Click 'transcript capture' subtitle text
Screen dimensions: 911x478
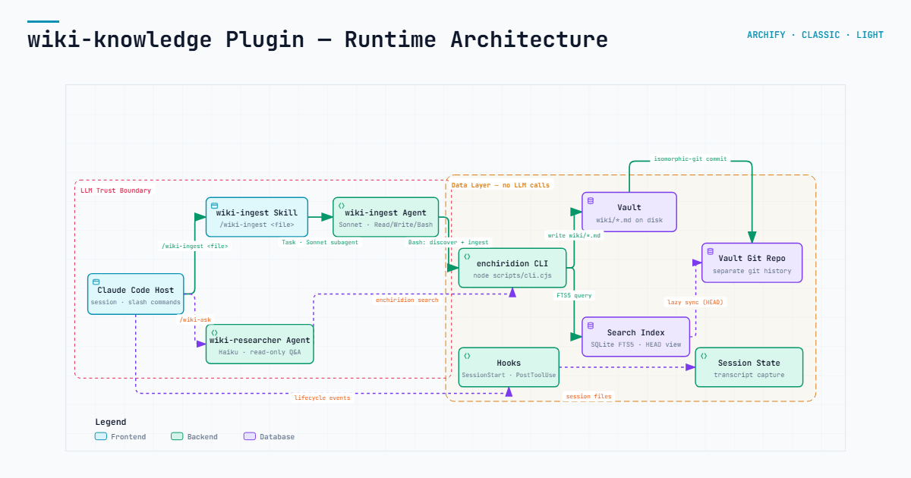click(x=749, y=376)
